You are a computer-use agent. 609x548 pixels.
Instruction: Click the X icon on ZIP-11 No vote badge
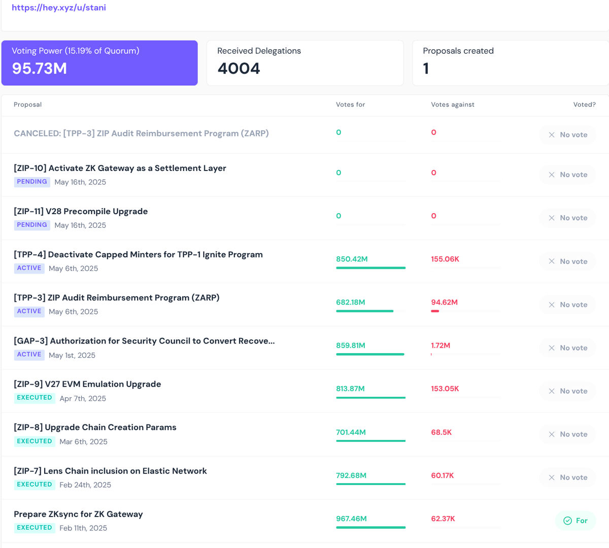tap(552, 218)
